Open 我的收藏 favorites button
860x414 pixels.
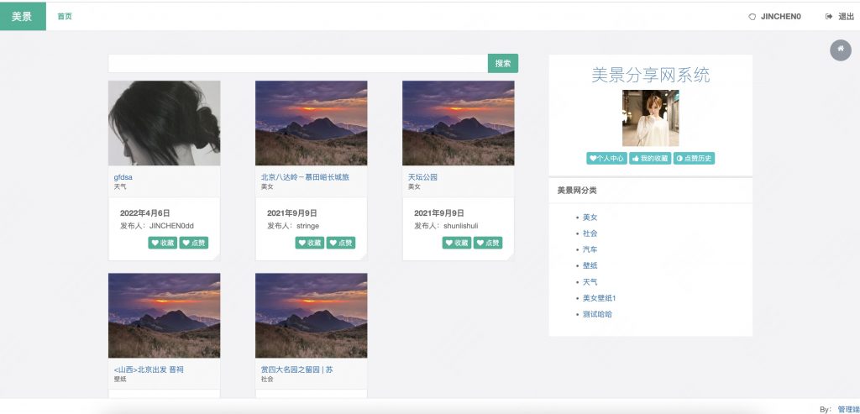click(651, 158)
